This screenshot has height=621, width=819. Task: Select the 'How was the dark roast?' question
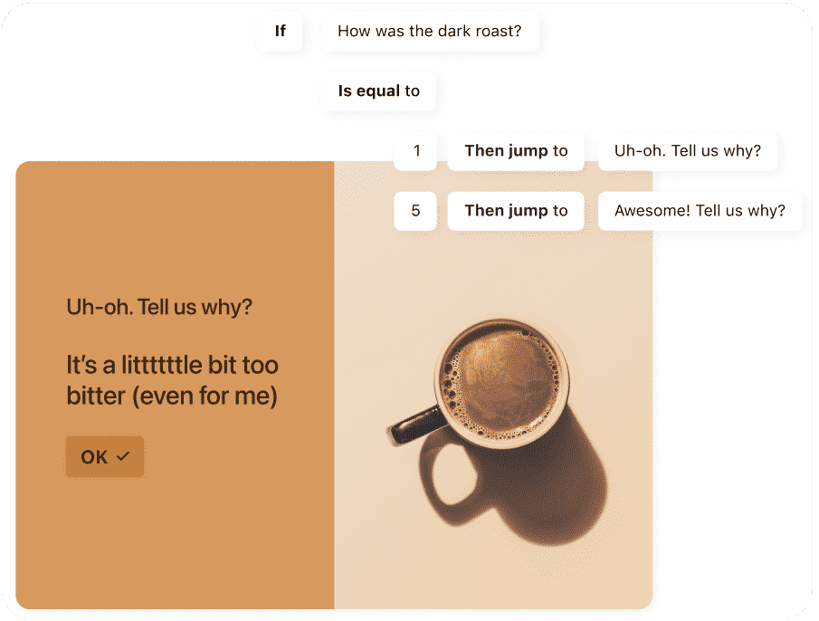click(429, 32)
